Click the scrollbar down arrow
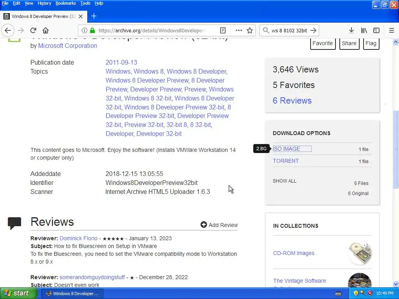The image size is (399, 299). [x=396, y=284]
